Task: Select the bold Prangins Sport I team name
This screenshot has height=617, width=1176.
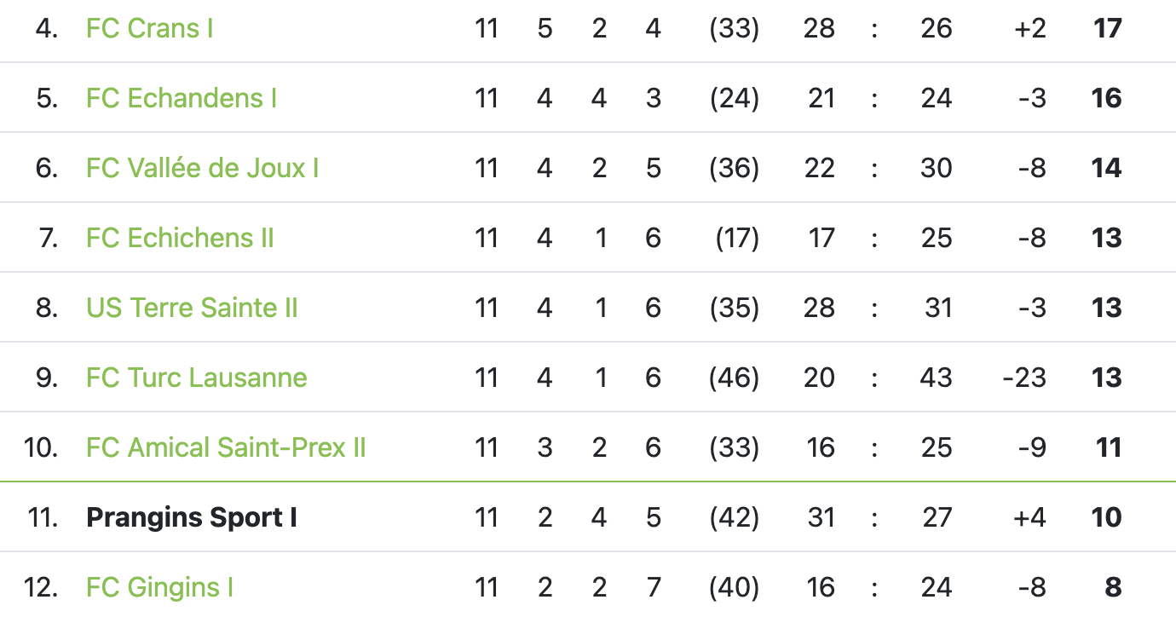Action: coord(192,517)
